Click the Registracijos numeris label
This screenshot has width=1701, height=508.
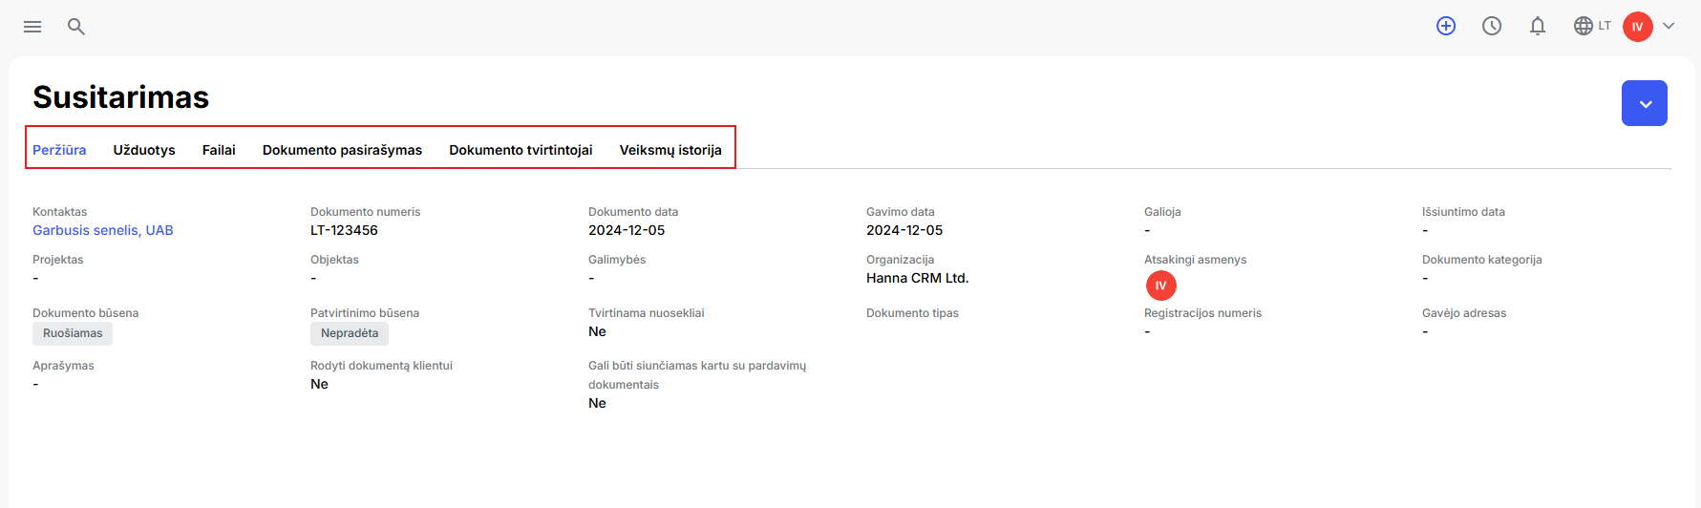(x=1202, y=313)
